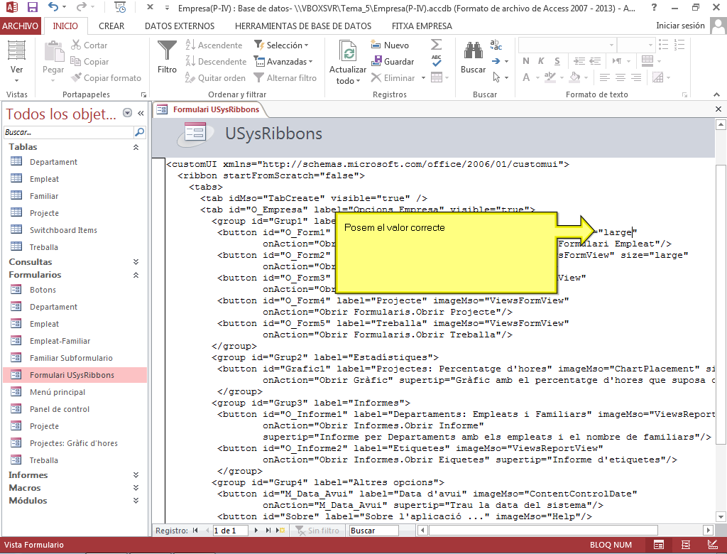Click the Replace ab-ac icon
Image resolution: width=727 pixels, height=554 pixels.
(496, 45)
